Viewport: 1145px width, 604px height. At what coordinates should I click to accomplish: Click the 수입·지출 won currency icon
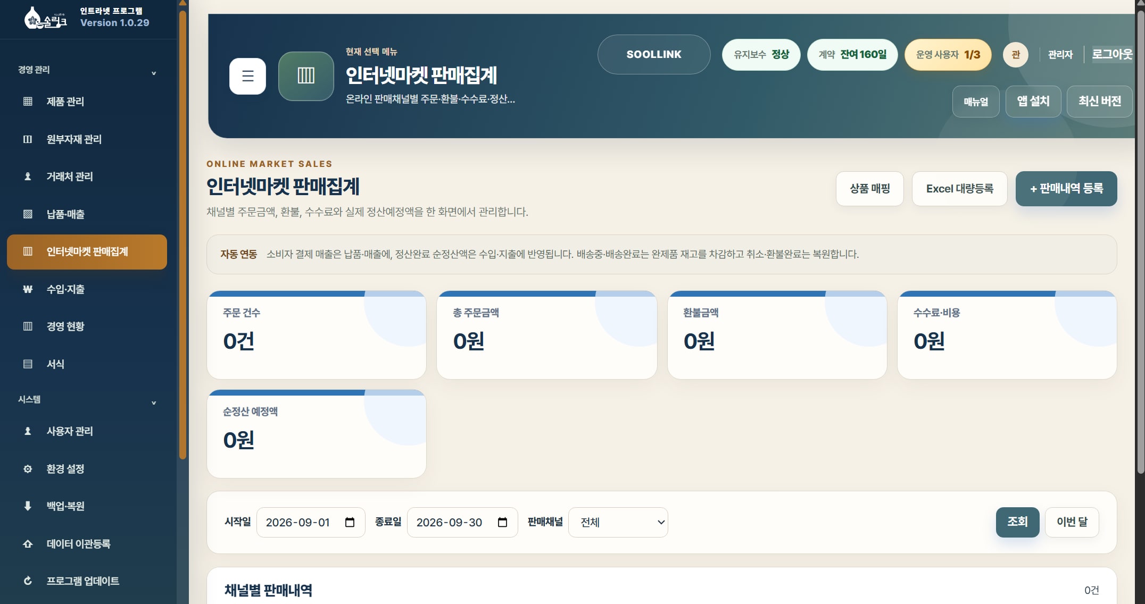tap(28, 289)
